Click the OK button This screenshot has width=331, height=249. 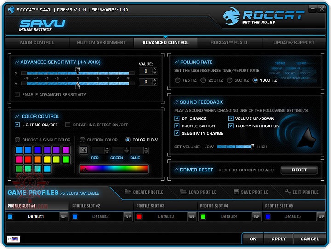tap(253, 239)
